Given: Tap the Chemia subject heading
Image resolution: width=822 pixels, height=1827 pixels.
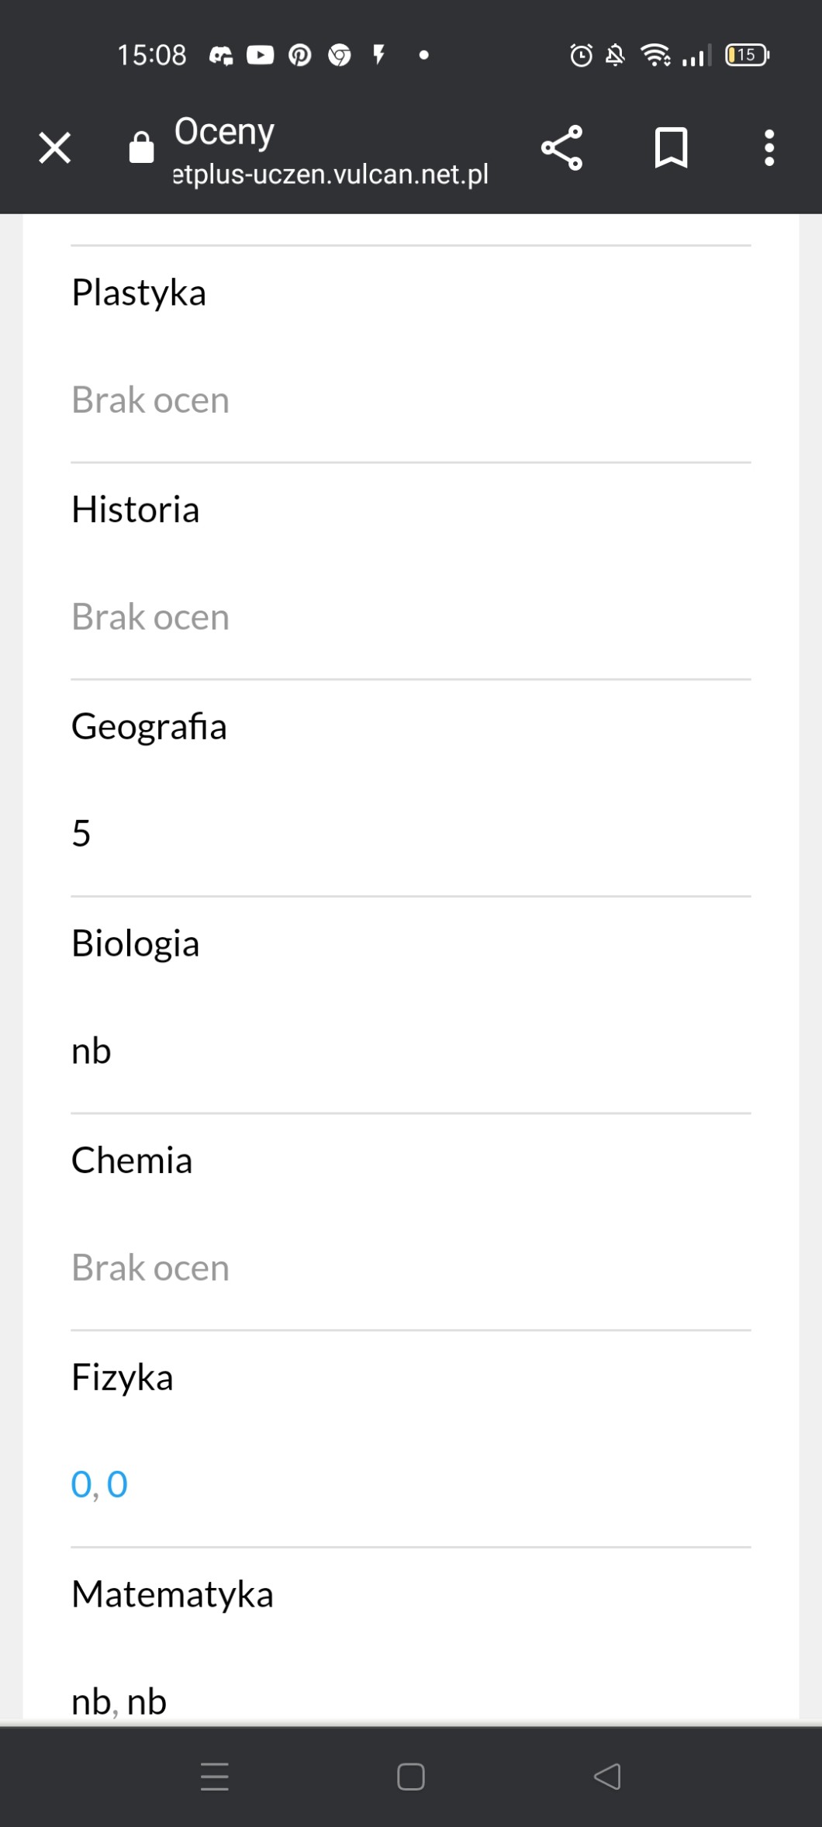Looking at the screenshot, I should [132, 1161].
